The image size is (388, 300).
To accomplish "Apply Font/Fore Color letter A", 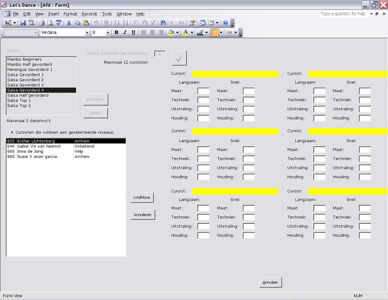I will point(186,32).
